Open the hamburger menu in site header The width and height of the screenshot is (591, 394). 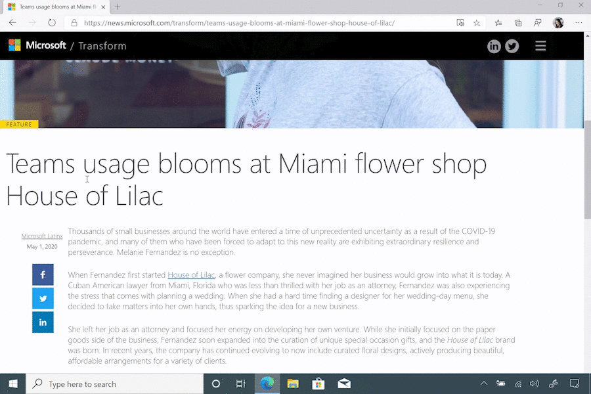[x=540, y=46]
